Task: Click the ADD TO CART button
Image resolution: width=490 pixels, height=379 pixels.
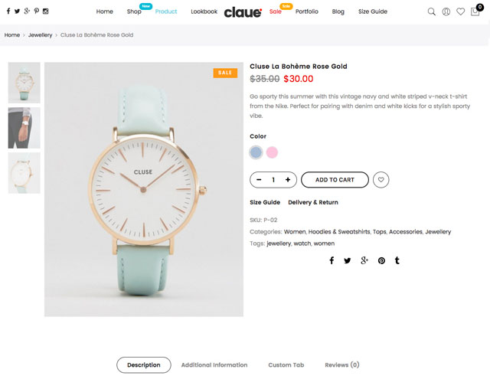Action: (x=335, y=180)
